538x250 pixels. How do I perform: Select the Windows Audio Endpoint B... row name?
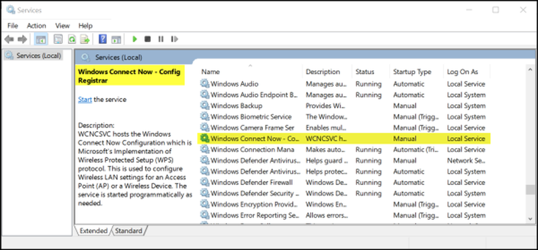point(254,95)
